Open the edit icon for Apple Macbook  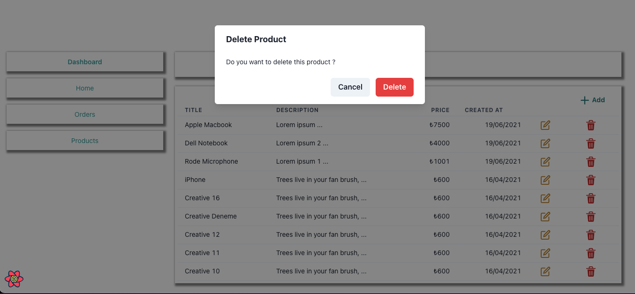(x=545, y=125)
